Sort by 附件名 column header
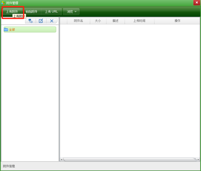201x171 pixels. point(78,21)
